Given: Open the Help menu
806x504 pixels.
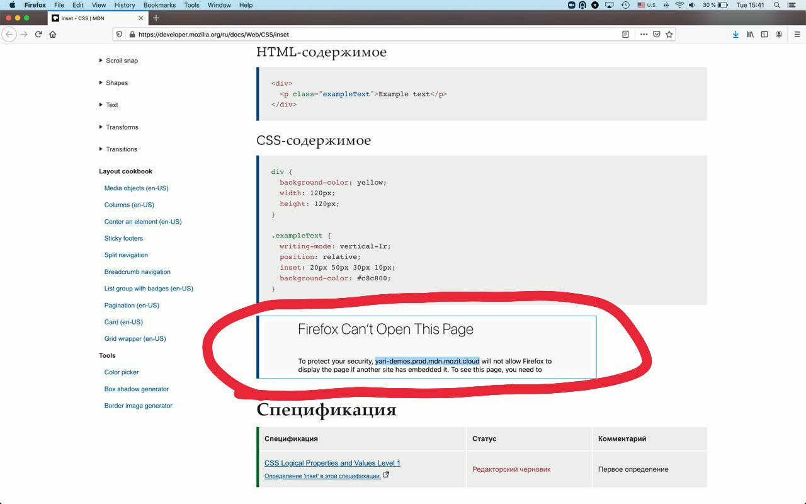Looking at the screenshot, I should point(246,5).
